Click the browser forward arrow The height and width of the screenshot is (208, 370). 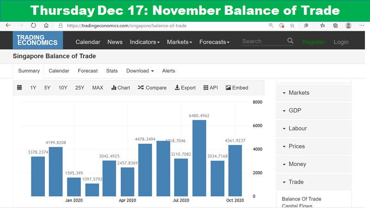pos(21,25)
